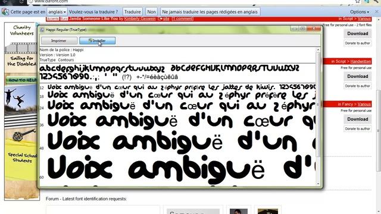Click the Google Translate icon in translate bar
This screenshot has height=214, width=381.
(x=5, y=12)
